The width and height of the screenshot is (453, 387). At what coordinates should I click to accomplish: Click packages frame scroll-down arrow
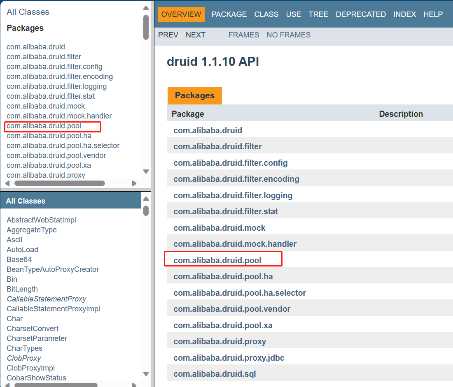146,171
